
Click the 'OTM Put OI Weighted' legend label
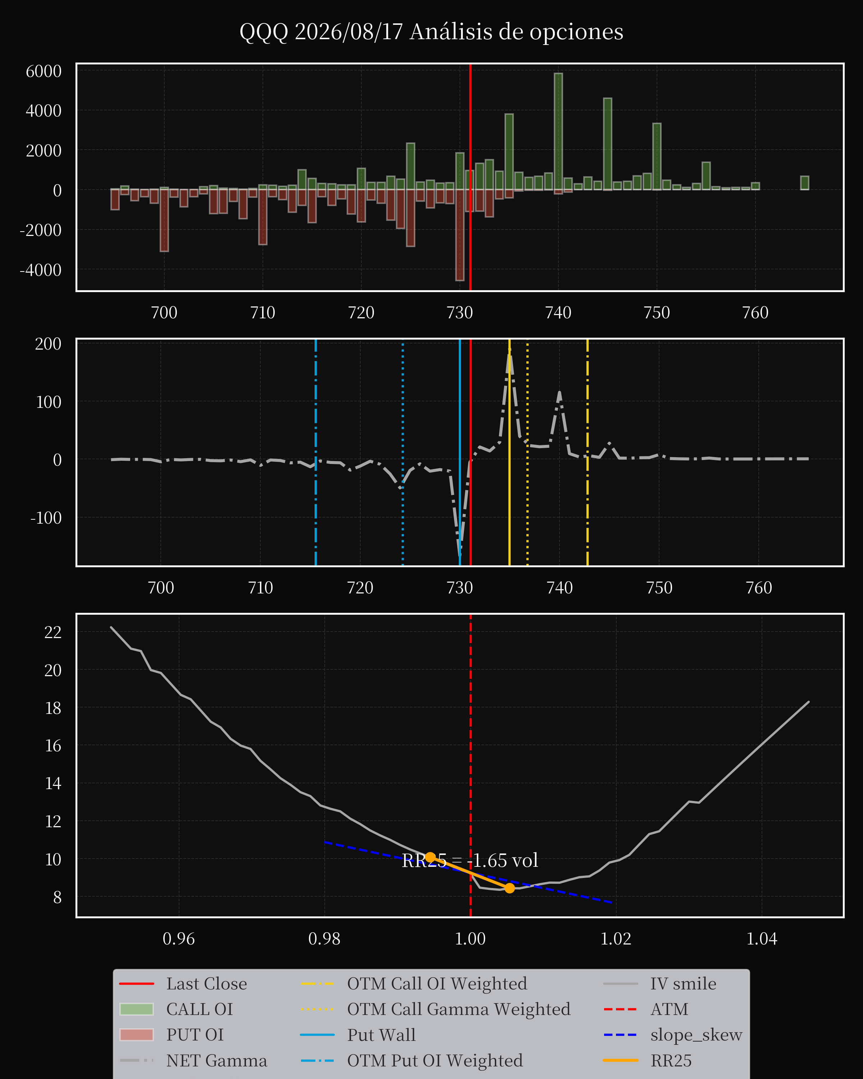pyautogui.click(x=435, y=1061)
